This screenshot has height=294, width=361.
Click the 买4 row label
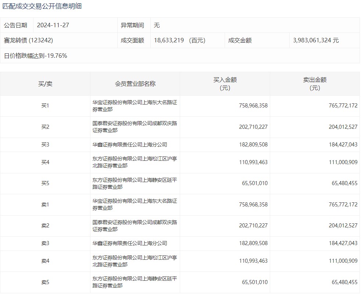[x=45, y=162]
